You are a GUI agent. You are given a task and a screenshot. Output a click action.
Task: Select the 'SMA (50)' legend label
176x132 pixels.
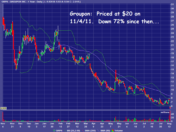[105, 131]
